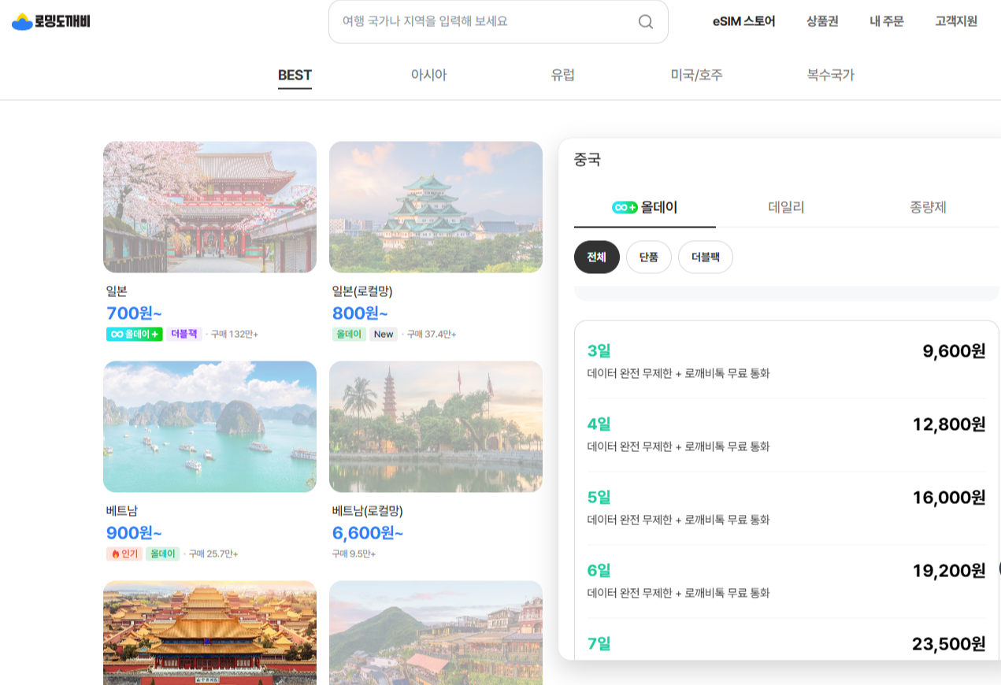Screen dimensions: 1001x685
Task: Switch to the 데일리 plan tab
Action: tap(786, 207)
